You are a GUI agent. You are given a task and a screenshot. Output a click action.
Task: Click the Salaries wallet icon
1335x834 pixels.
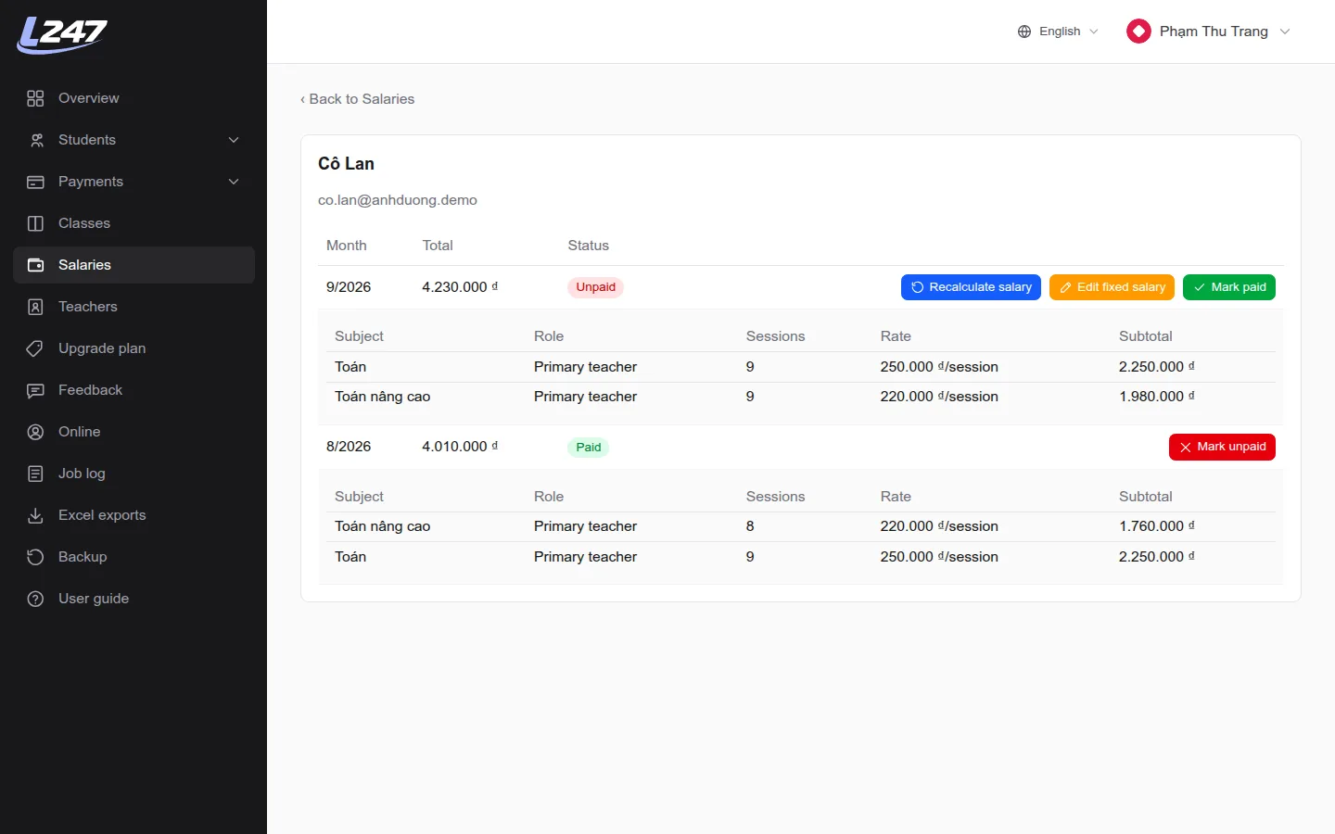tap(35, 265)
